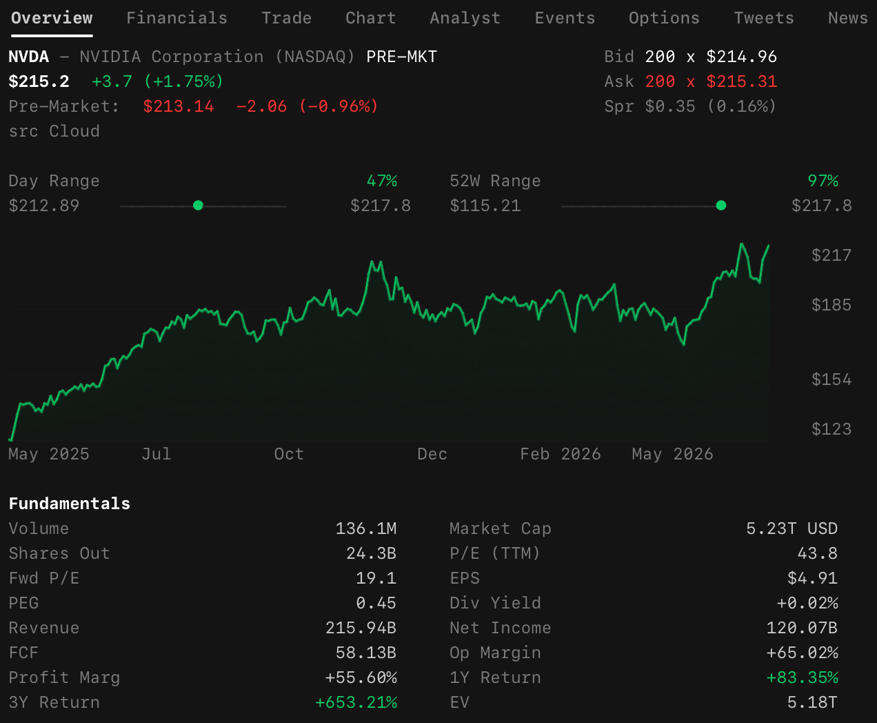Click the src Cloud label
The image size is (877, 723).
[x=54, y=131]
